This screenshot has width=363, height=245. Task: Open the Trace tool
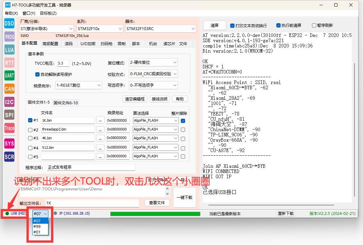point(9,128)
